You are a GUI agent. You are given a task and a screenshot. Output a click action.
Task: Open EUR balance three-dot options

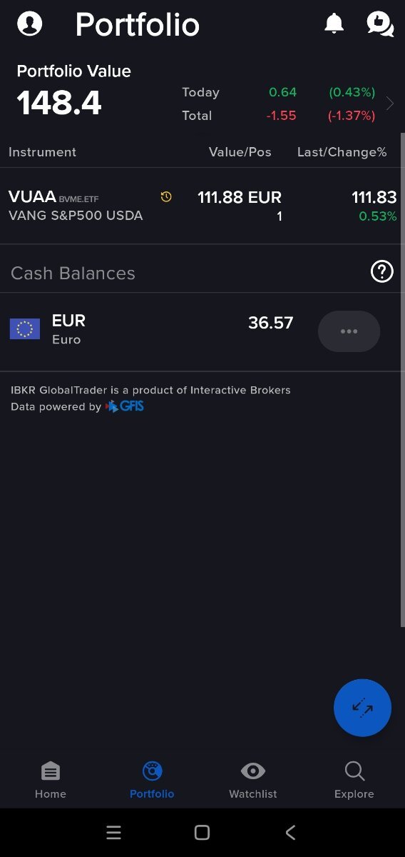[x=349, y=331]
